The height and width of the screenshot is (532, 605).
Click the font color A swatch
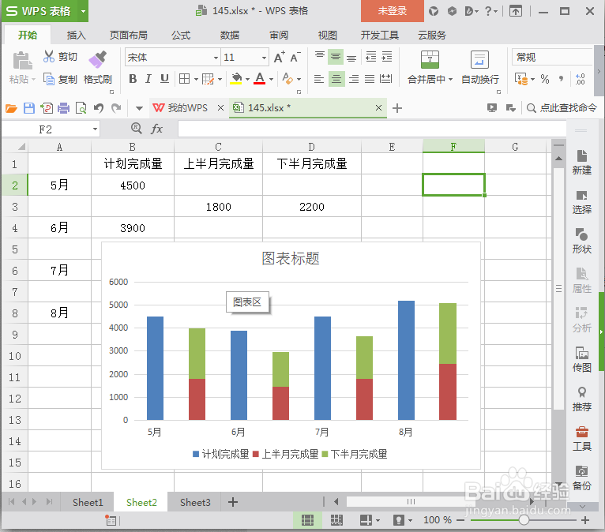pyautogui.click(x=260, y=79)
